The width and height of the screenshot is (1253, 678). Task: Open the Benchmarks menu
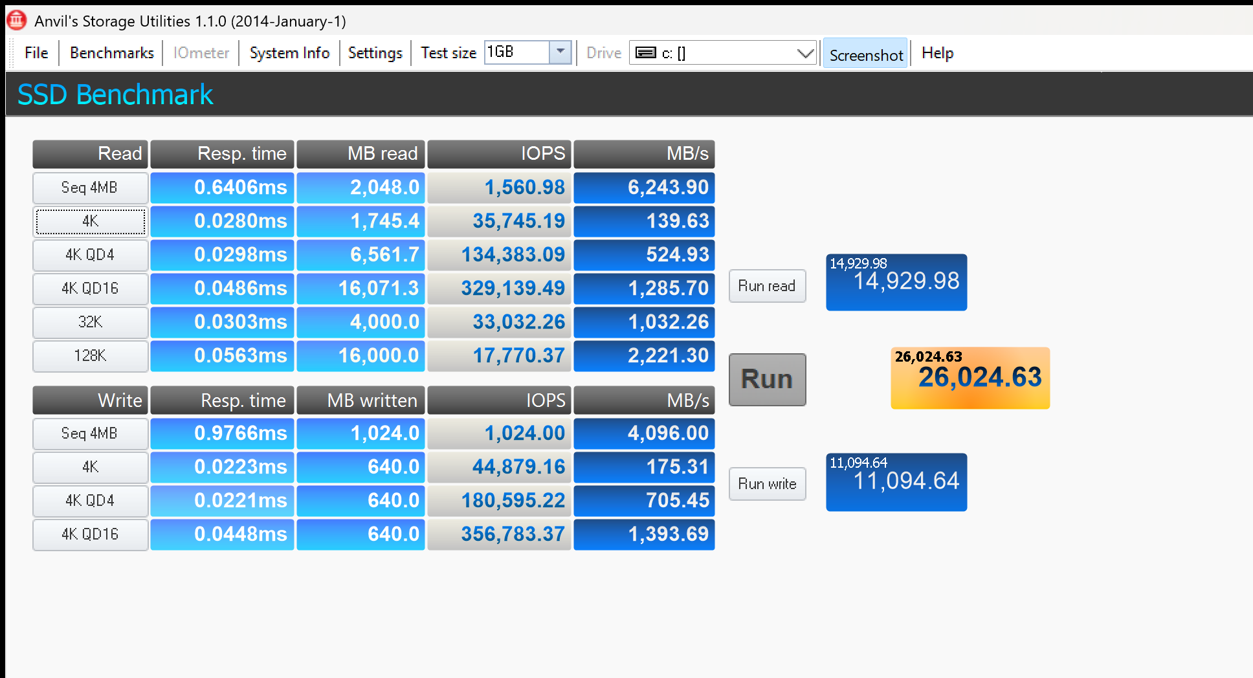(x=111, y=53)
